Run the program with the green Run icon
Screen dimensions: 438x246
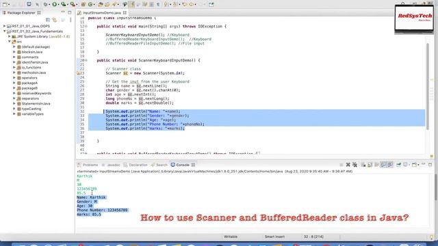coord(55,4)
